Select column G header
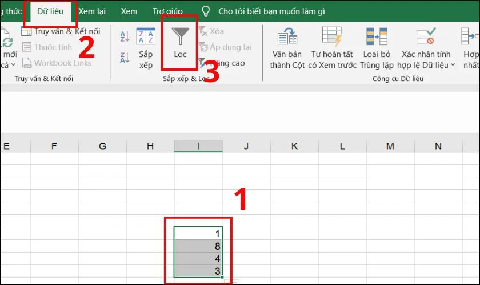The image size is (480, 285). [x=102, y=146]
